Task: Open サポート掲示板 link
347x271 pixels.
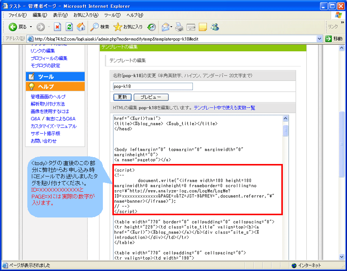Action: point(45,133)
